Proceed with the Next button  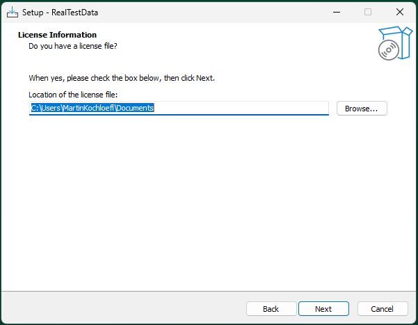[x=323, y=309]
